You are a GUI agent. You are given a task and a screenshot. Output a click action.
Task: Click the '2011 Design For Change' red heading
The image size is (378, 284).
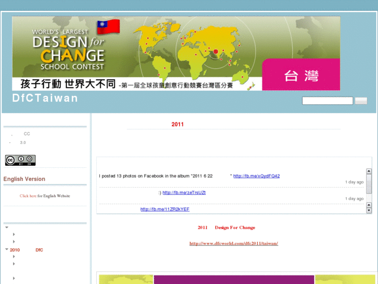[226, 227]
